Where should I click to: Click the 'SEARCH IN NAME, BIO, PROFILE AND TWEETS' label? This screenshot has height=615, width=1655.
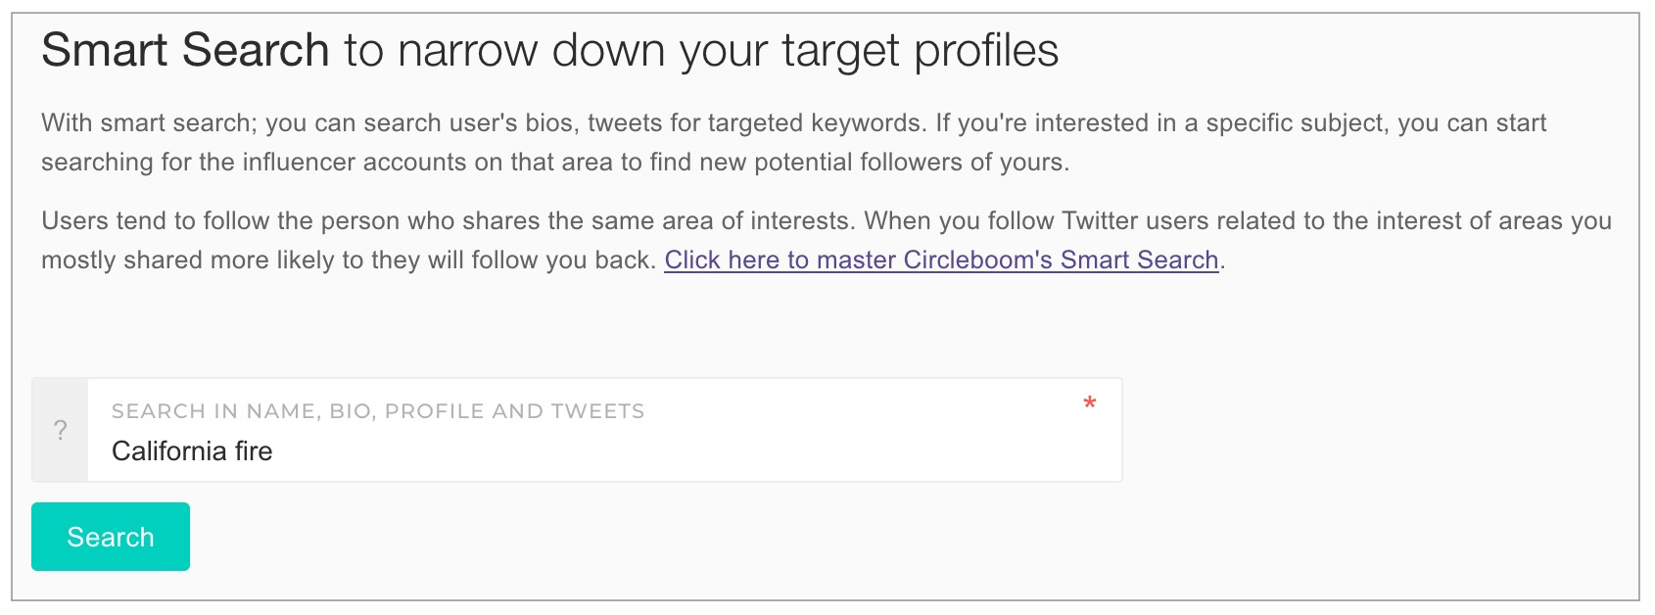click(378, 411)
